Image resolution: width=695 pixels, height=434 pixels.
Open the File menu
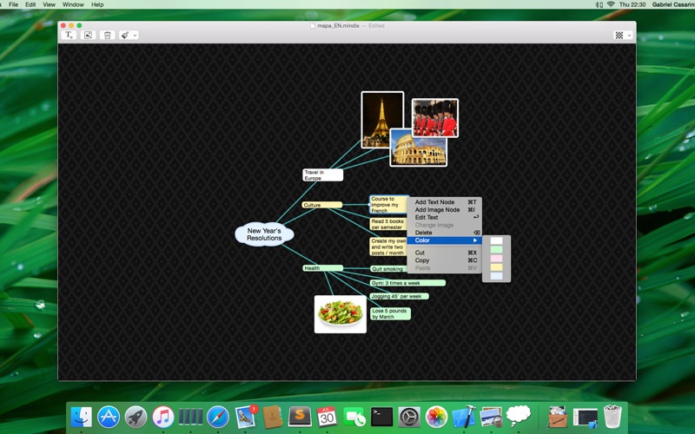click(14, 4)
